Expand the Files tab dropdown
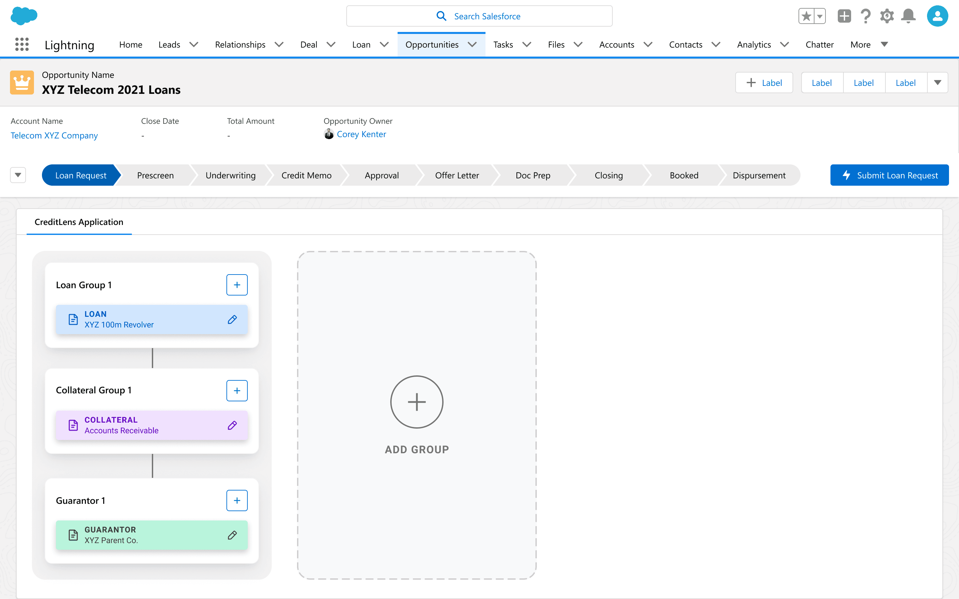The image size is (959, 599). (x=578, y=44)
